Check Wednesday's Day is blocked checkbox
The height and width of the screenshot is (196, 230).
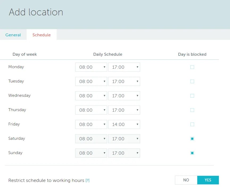tap(192, 96)
